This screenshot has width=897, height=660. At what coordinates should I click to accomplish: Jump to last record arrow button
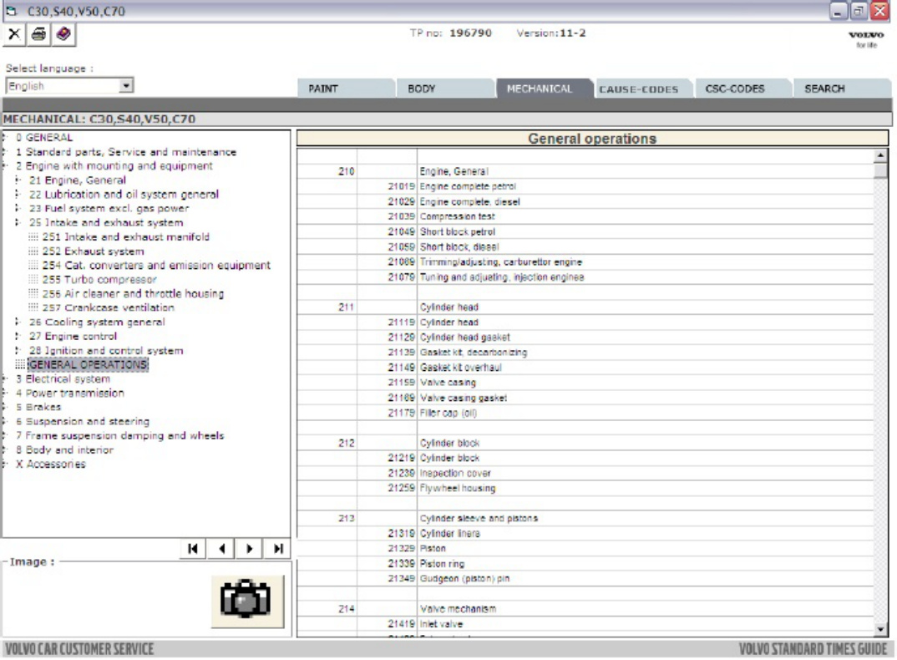277,549
